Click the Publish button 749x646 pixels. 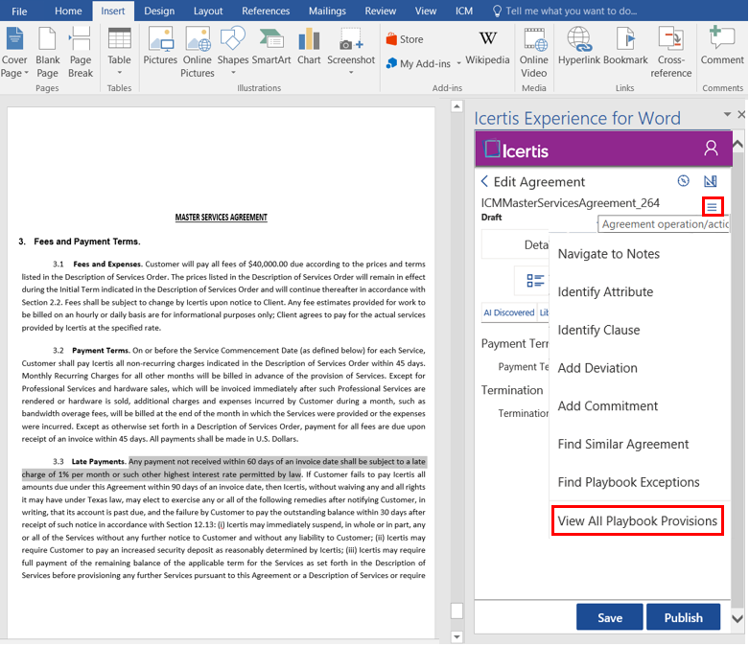pos(683,617)
